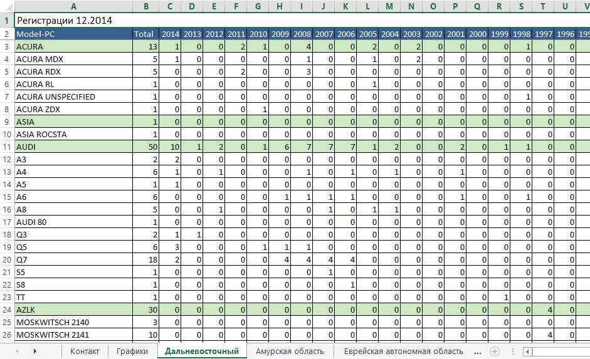The image size is (590, 359).
Task: Click the '2008' year header cell
Action: [x=302, y=34]
